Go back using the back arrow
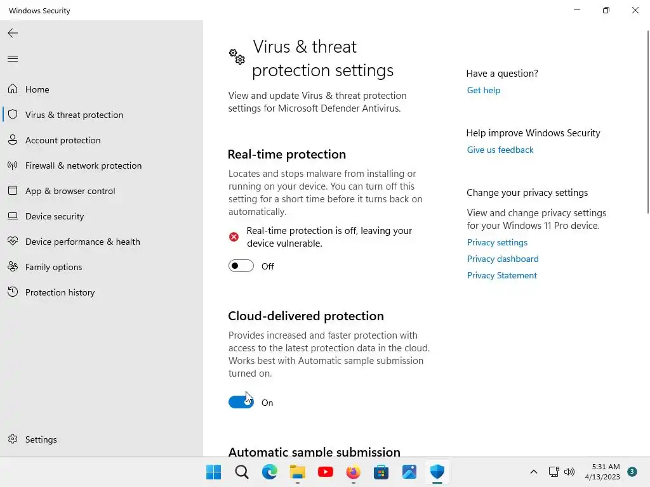Viewport: 650px width, 487px height. [x=13, y=33]
